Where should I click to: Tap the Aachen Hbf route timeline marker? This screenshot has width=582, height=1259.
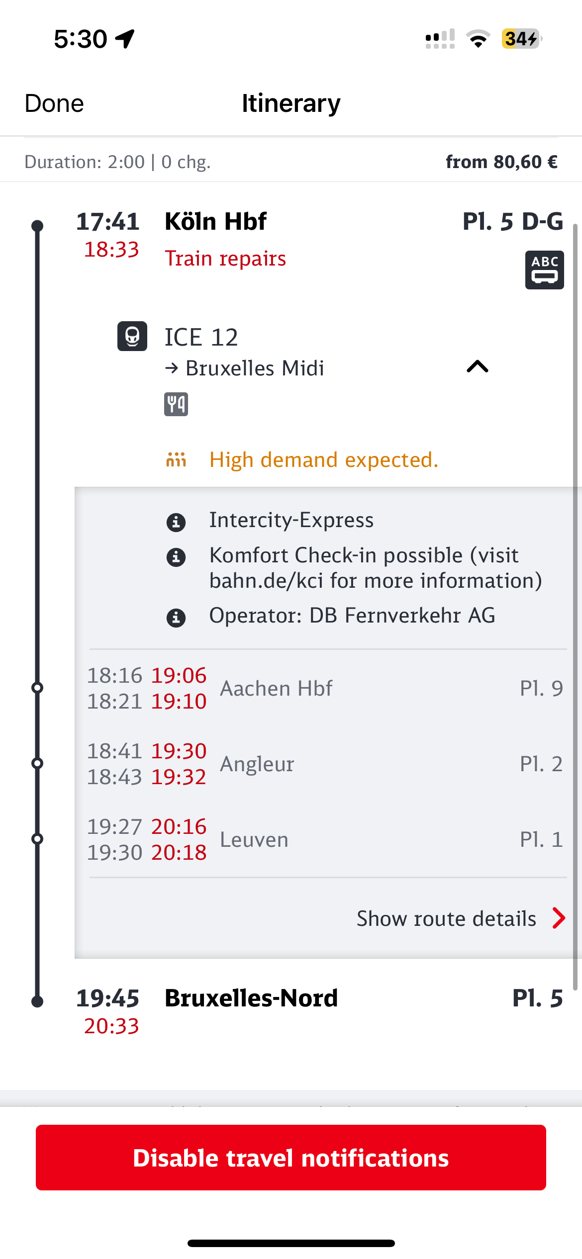[x=37, y=688]
